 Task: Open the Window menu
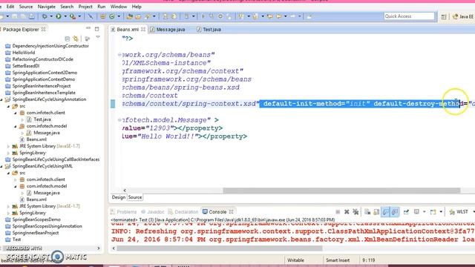click(119, 7)
